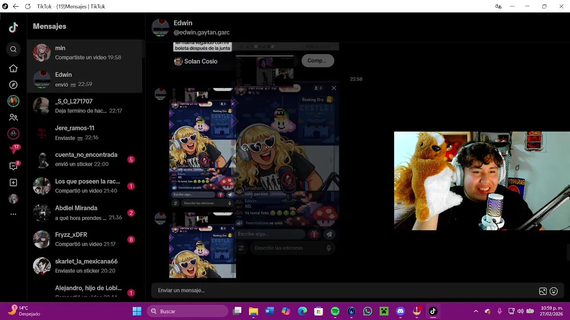Expand hidden system tray icons chevron
The width and height of the screenshot is (570, 320).
point(476,311)
